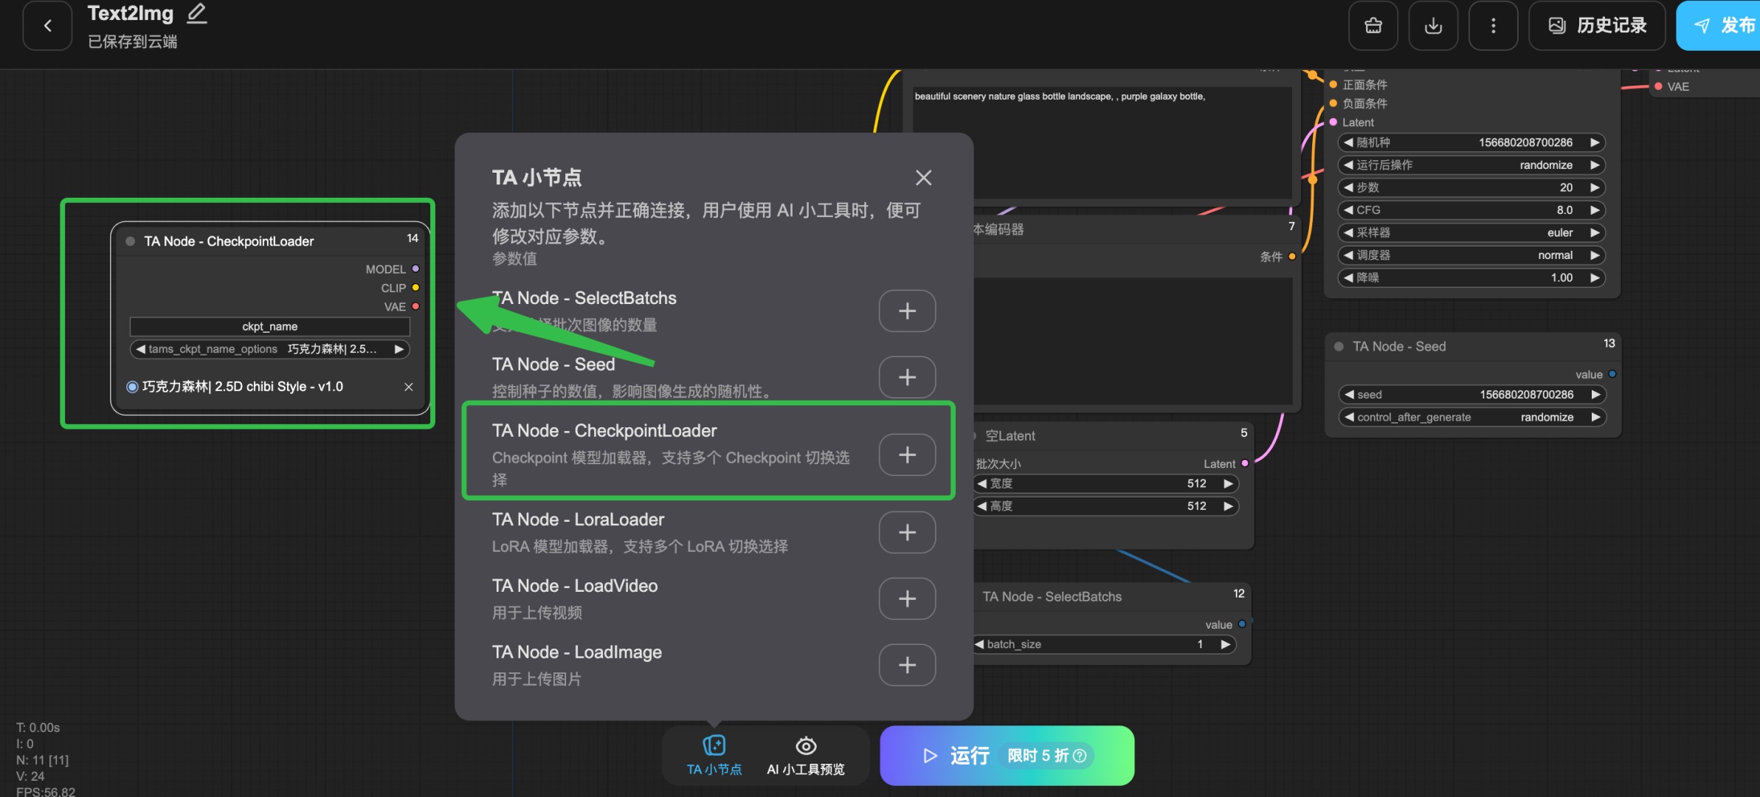Switch to the AI 小工具预览 tab
1760x797 pixels.
805,755
